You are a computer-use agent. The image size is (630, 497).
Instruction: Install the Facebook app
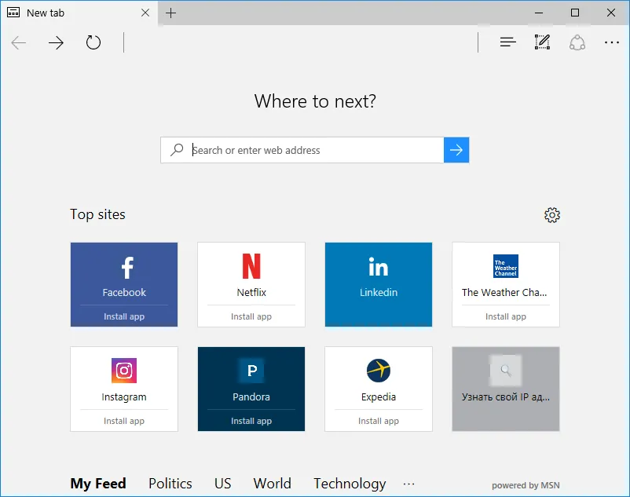pos(124,316)
